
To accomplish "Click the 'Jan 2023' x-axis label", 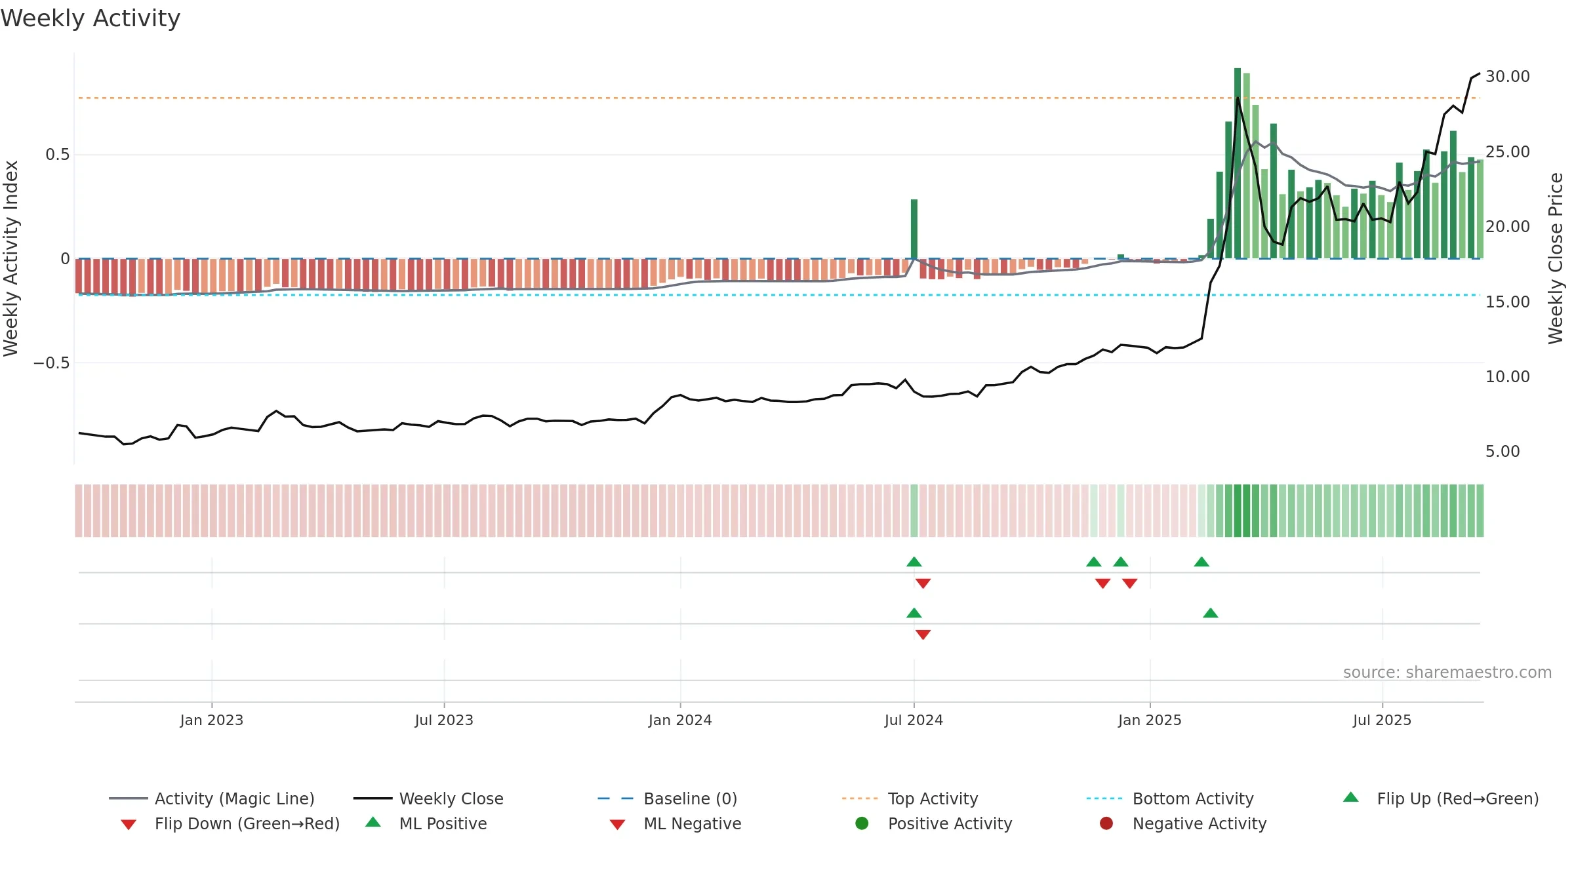I will click(x=212, y=720).
